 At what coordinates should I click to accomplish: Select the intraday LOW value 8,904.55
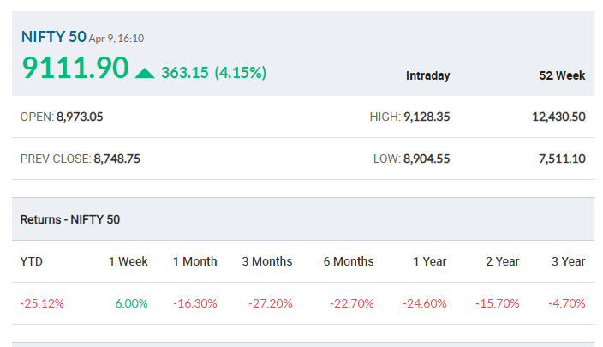tap(427, 159)
